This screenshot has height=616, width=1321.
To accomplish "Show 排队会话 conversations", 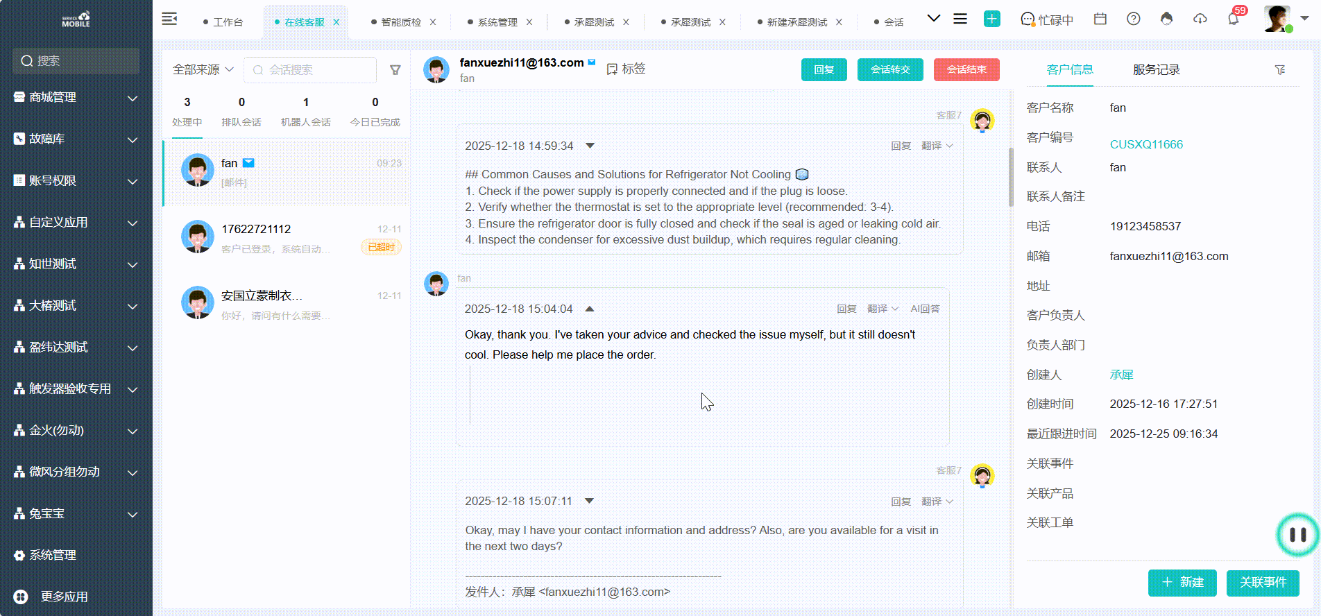I will click(x=241, y=112).
